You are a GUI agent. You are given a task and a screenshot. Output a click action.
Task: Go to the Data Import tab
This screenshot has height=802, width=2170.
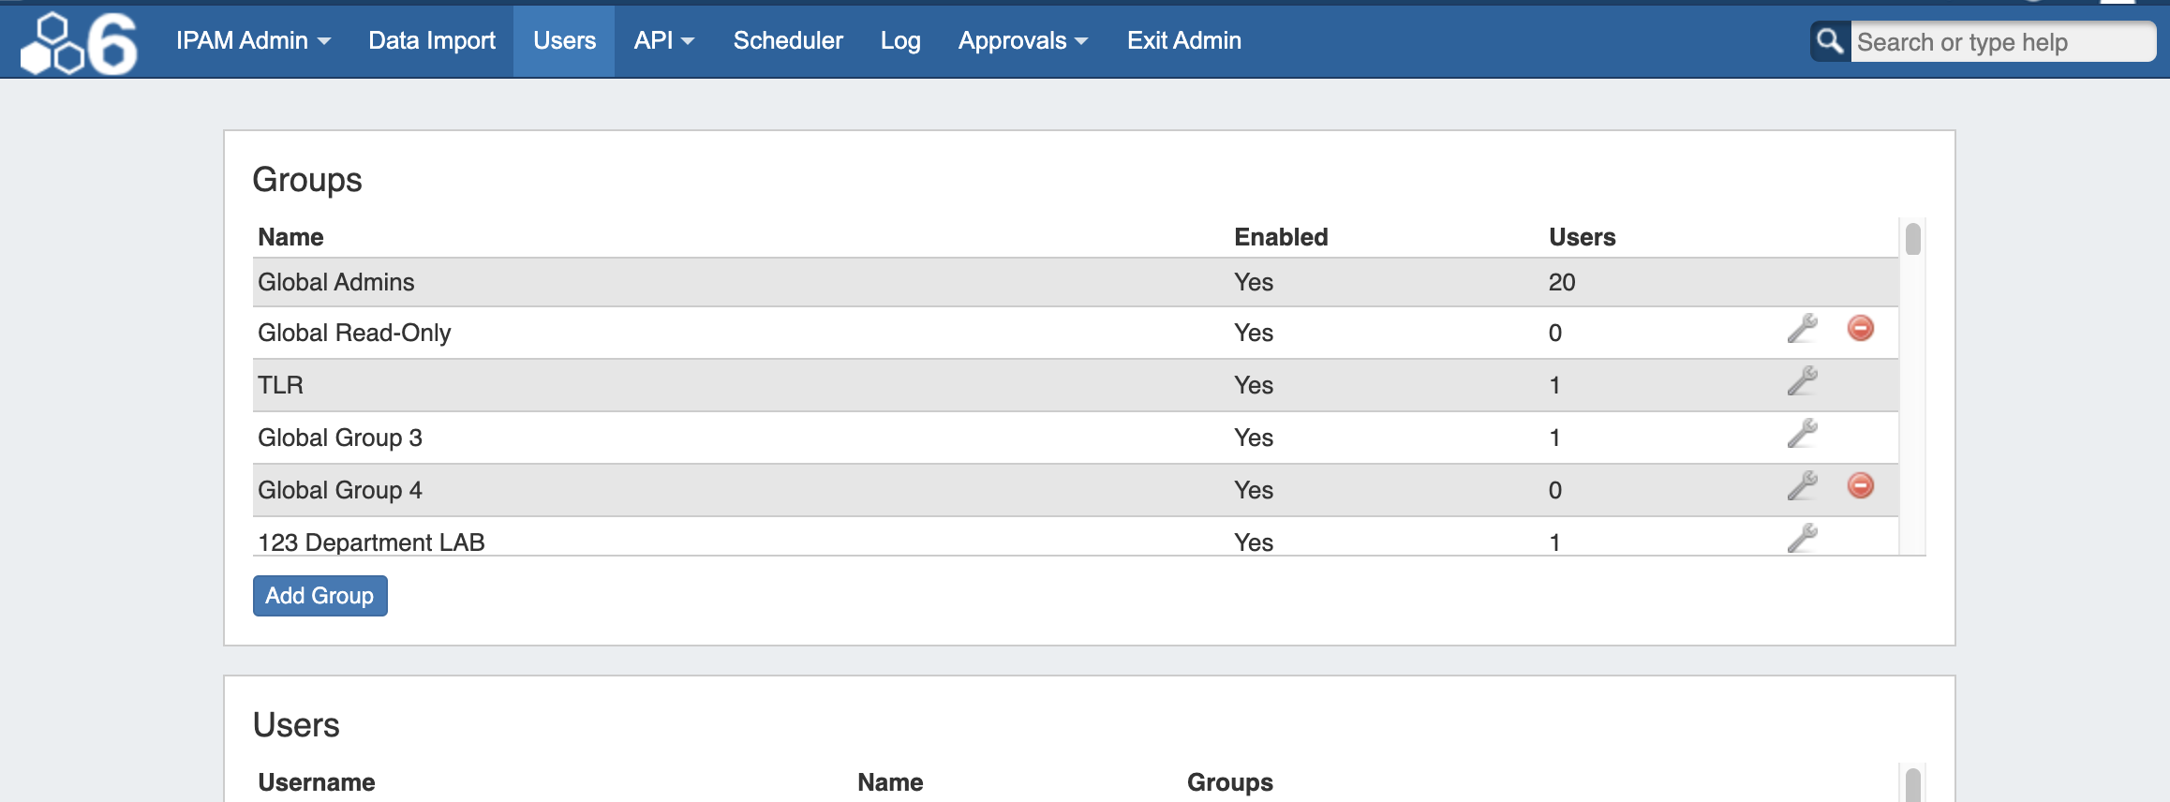(x=432, y=40)
